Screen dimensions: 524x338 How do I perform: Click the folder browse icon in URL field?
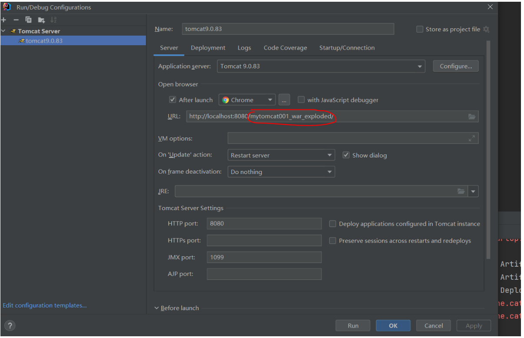[472, 117]
